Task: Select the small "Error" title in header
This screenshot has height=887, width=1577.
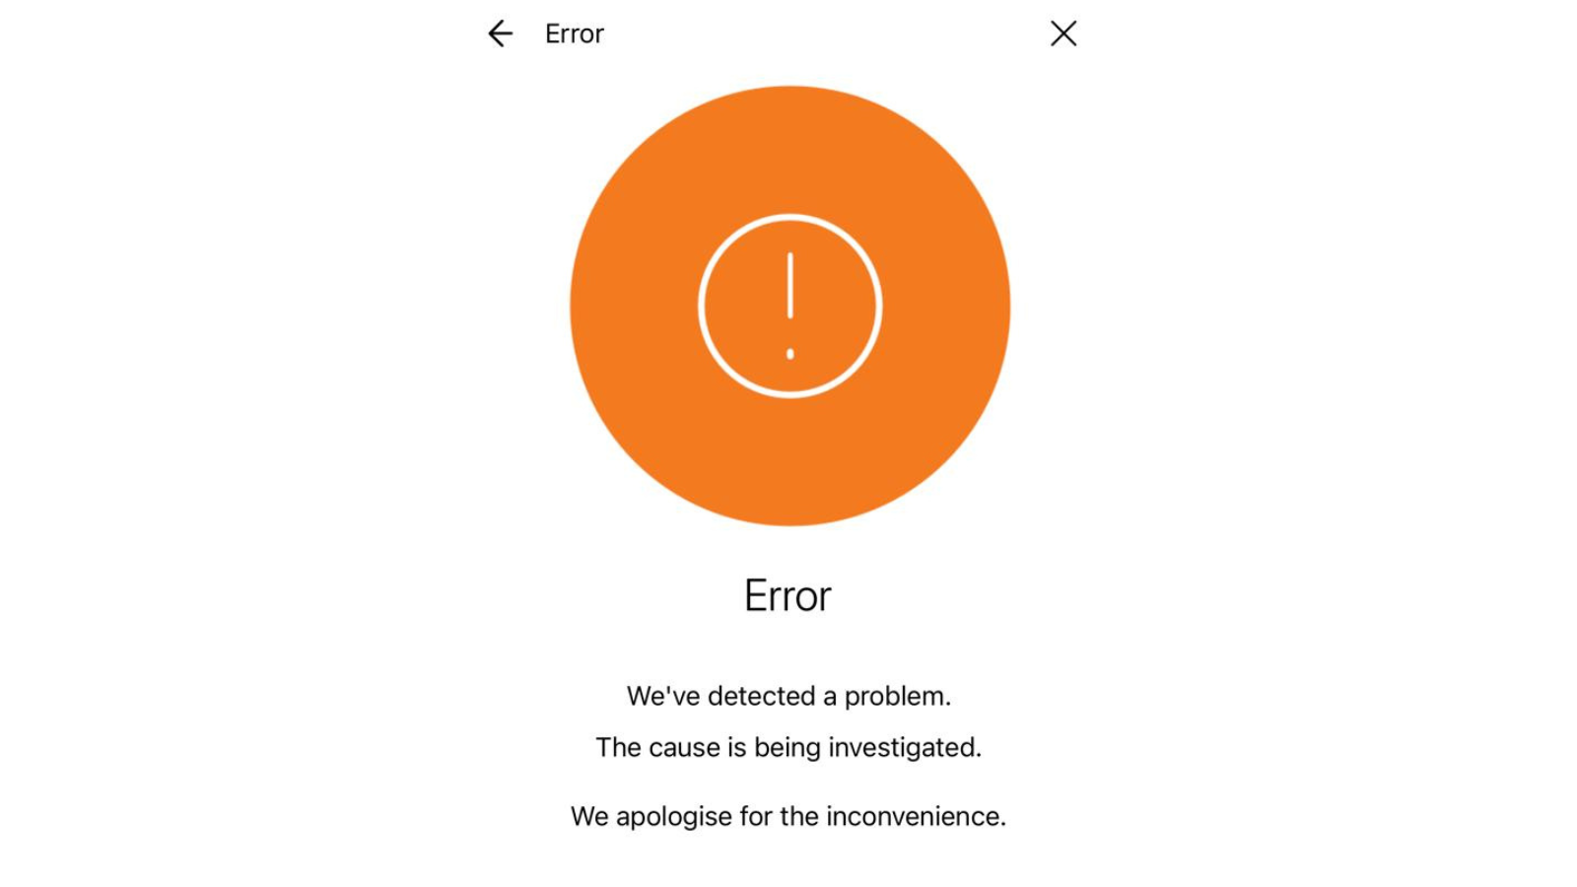Action: tap(575, 34)
